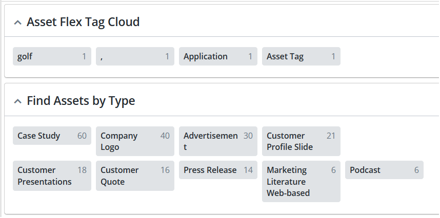440x218 pixels.
Task: Filter by Customer Presentations
Action: (52, 176)
